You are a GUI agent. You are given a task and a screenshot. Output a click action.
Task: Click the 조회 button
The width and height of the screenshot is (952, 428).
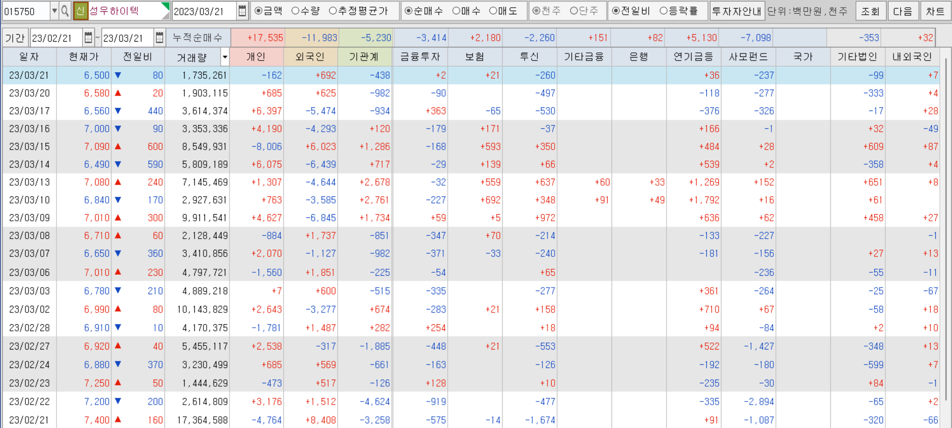pyautogui.click(x=871, y=11)
